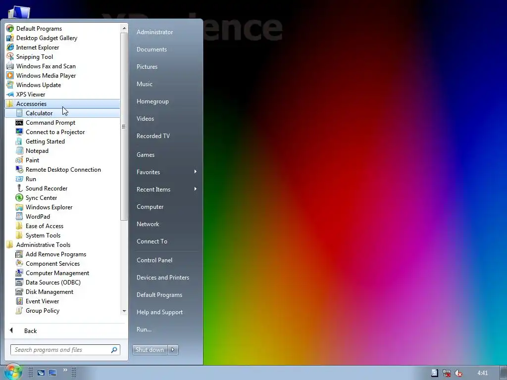The height and width of the screenshot is (380, 507).
Task: Open Games
Action: (166, 155)
